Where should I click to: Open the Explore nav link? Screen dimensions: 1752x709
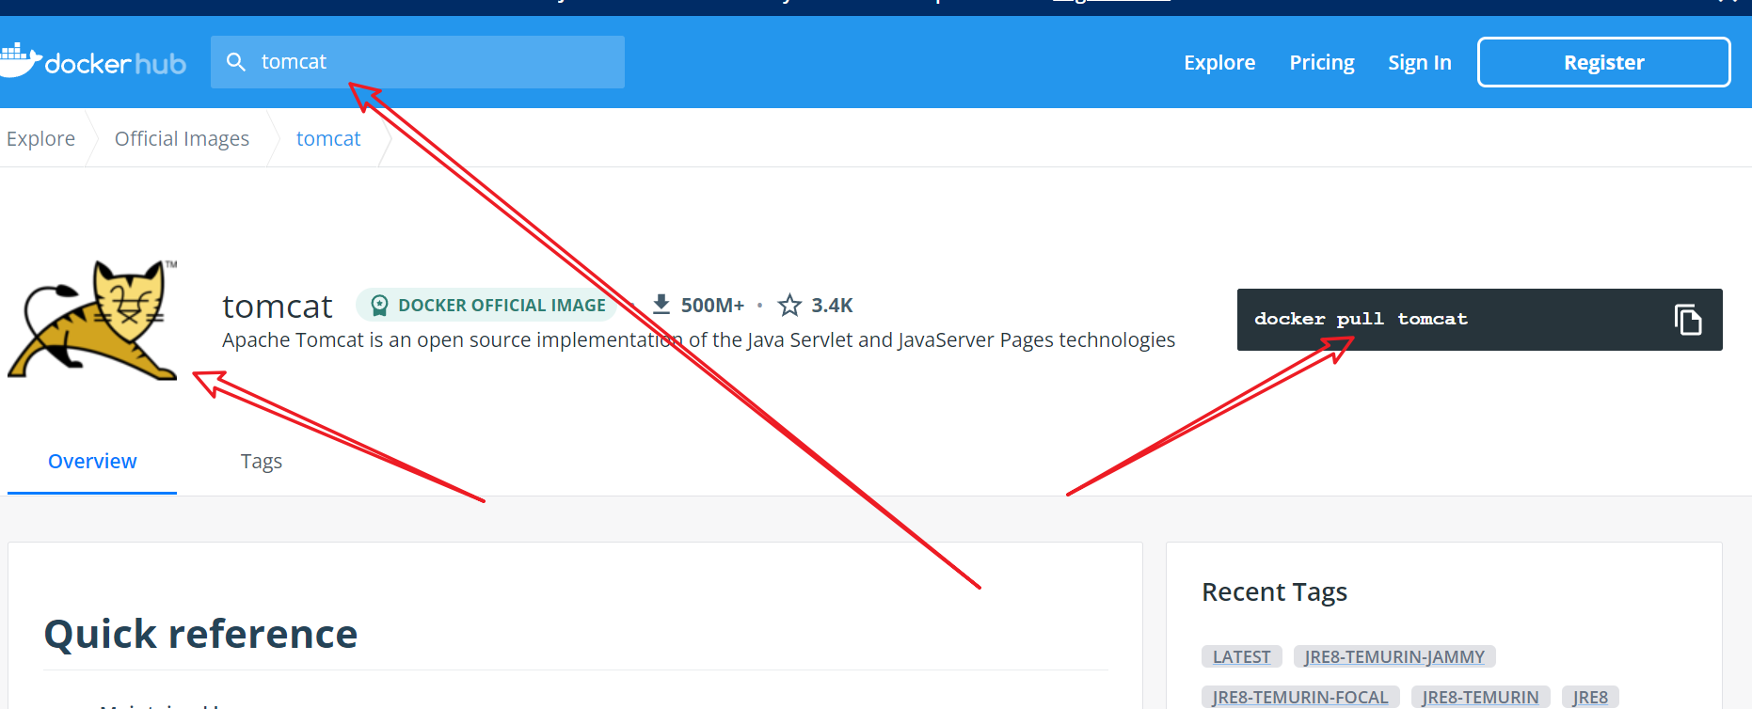coord(1219,62)
